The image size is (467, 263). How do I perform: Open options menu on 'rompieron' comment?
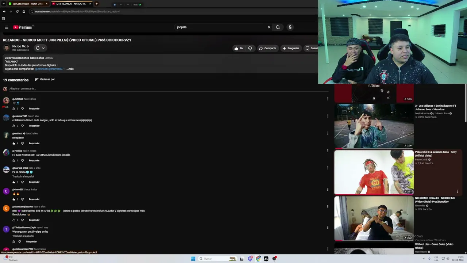(328, 133)
